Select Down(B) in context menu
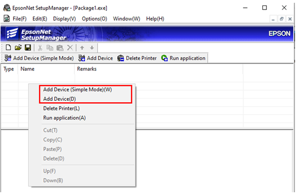 [x=82, y=181]
